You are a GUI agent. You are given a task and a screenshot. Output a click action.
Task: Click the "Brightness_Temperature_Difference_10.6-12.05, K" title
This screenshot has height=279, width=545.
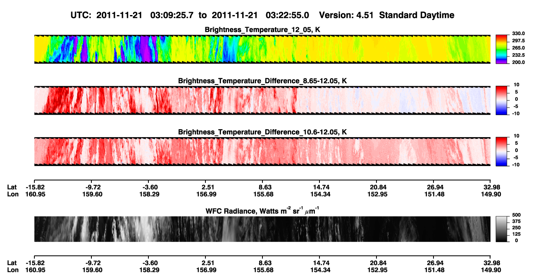[262, 132]
